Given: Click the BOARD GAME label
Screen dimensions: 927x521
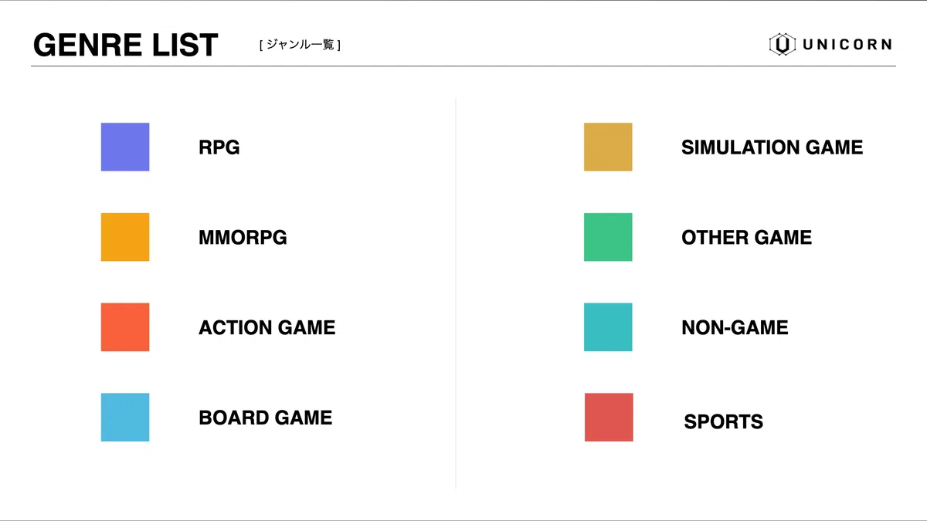Looking at the screenshot, I should click(266, 418).
